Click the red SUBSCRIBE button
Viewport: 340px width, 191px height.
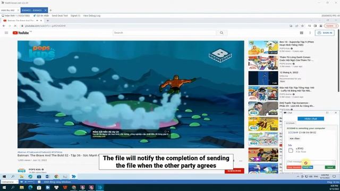(234, 171)
